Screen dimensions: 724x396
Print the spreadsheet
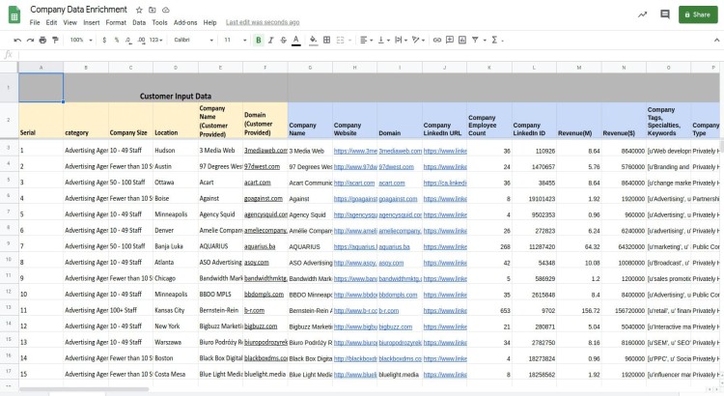click(42, 41)
